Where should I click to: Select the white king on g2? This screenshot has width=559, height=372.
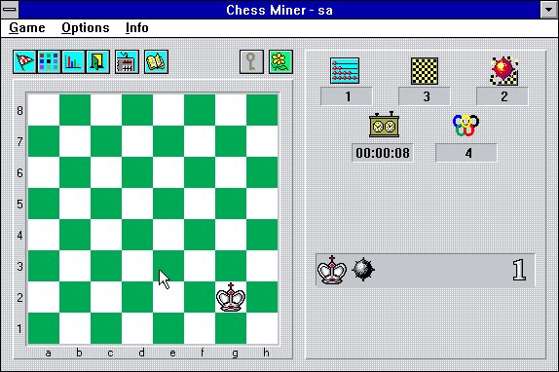pos(231,297)
